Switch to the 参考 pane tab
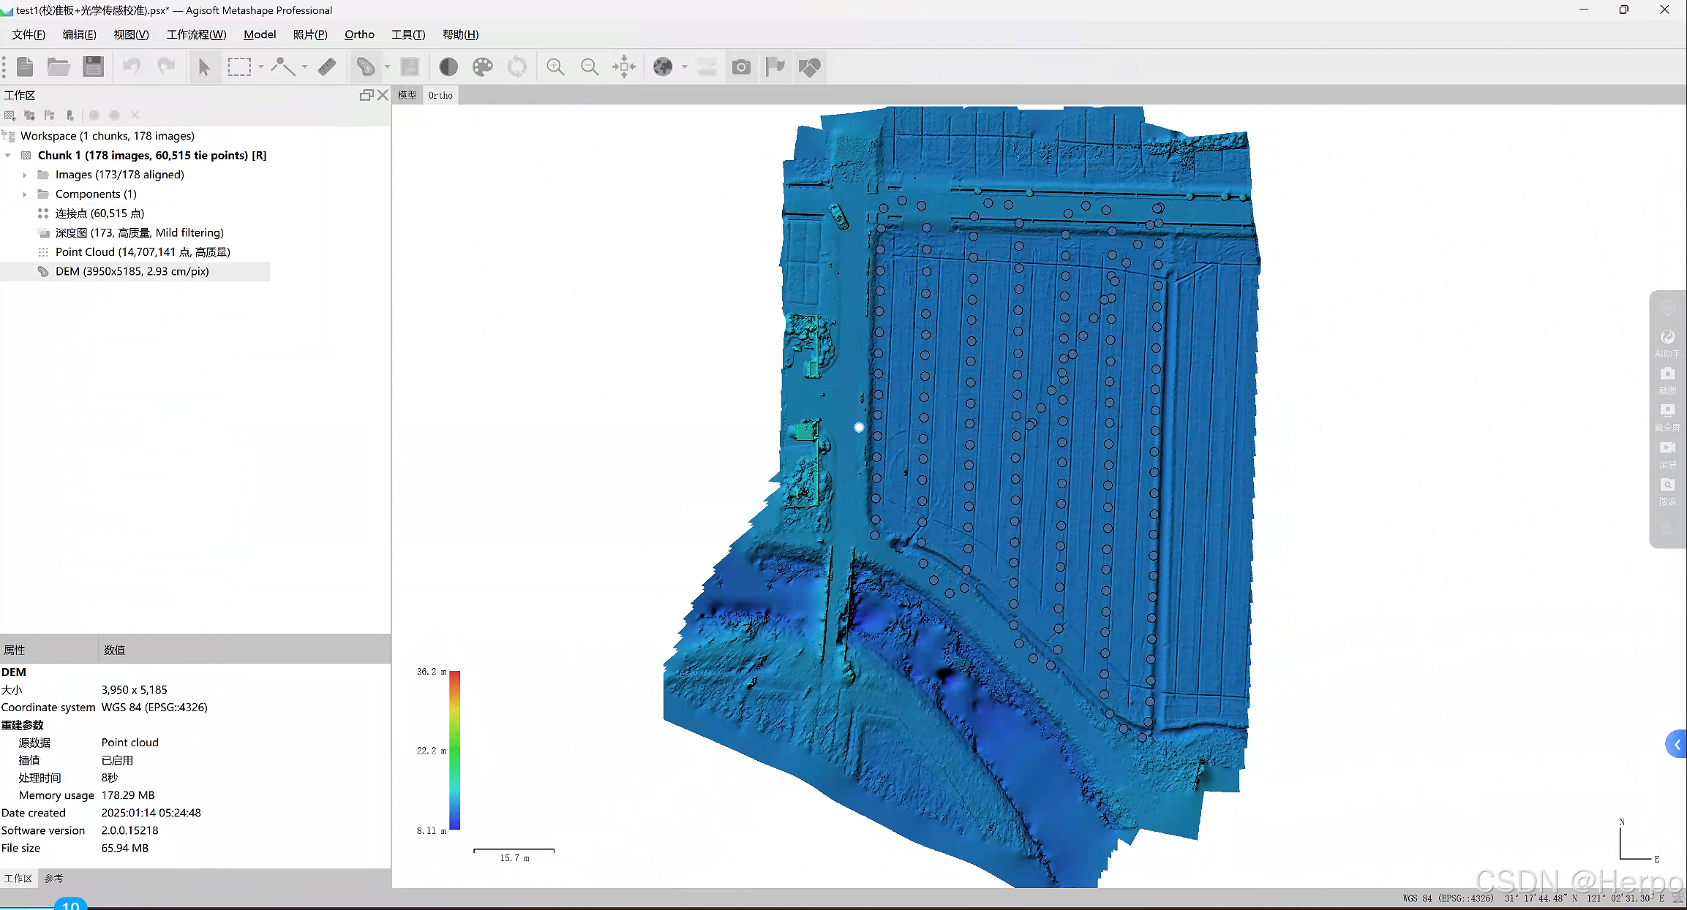Image resolution: width=1687 pixels, height=910 pixels. (x=53, y=879)
